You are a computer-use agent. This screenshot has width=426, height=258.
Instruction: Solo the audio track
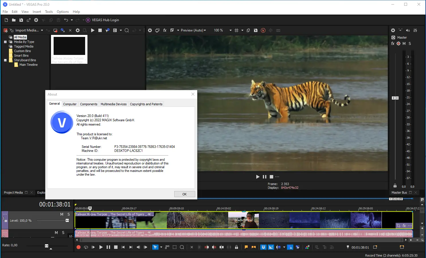point(63,233)
